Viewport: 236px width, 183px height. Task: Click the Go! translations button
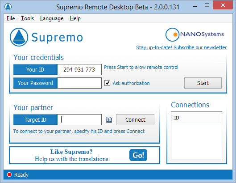[138, 155]
